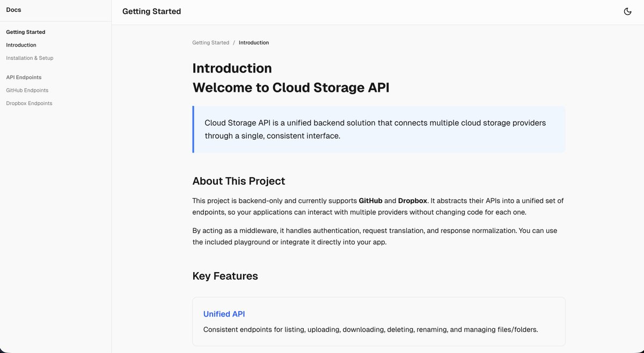Viewport: 644px width, 353px height.
Task: Click the Welcome to Cloud Storage API heading
Action: tap(291, 87)
